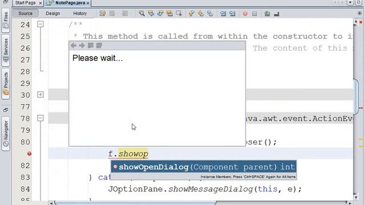Click the Last Edit toolbar icon
The height and width of the screenshot is (205, 365).
[103, 14]
